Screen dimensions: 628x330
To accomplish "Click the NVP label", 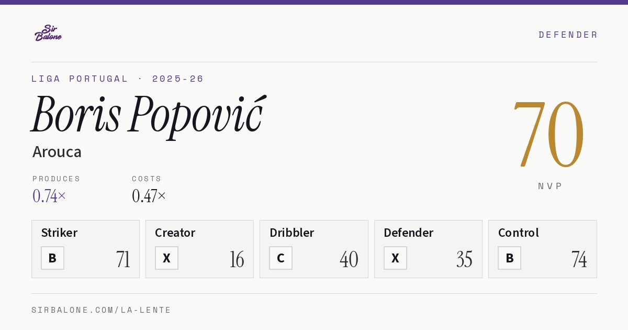I will tap(550, 186).
